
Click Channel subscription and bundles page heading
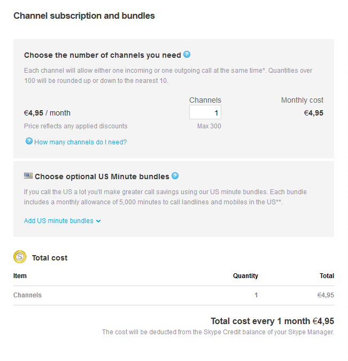point(84,16)
